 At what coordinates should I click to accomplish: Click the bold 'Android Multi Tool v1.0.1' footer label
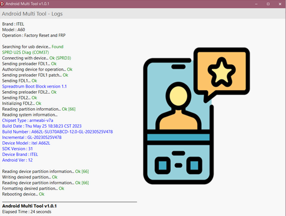pyautogui.click(x=29, y=206)
